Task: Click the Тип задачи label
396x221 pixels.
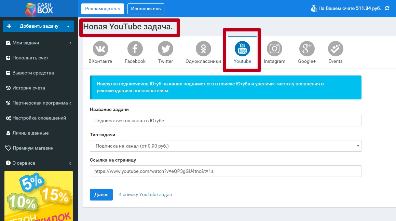Action: coord(103,135)
